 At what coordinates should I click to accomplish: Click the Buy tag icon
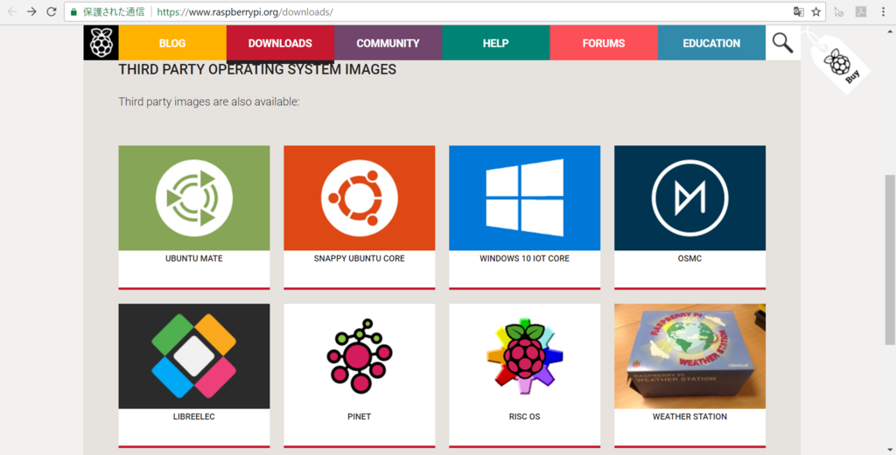point(841,63)
